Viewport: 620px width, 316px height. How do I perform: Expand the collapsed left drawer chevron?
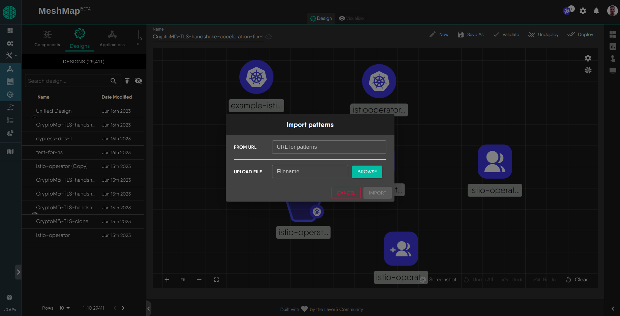19,272
